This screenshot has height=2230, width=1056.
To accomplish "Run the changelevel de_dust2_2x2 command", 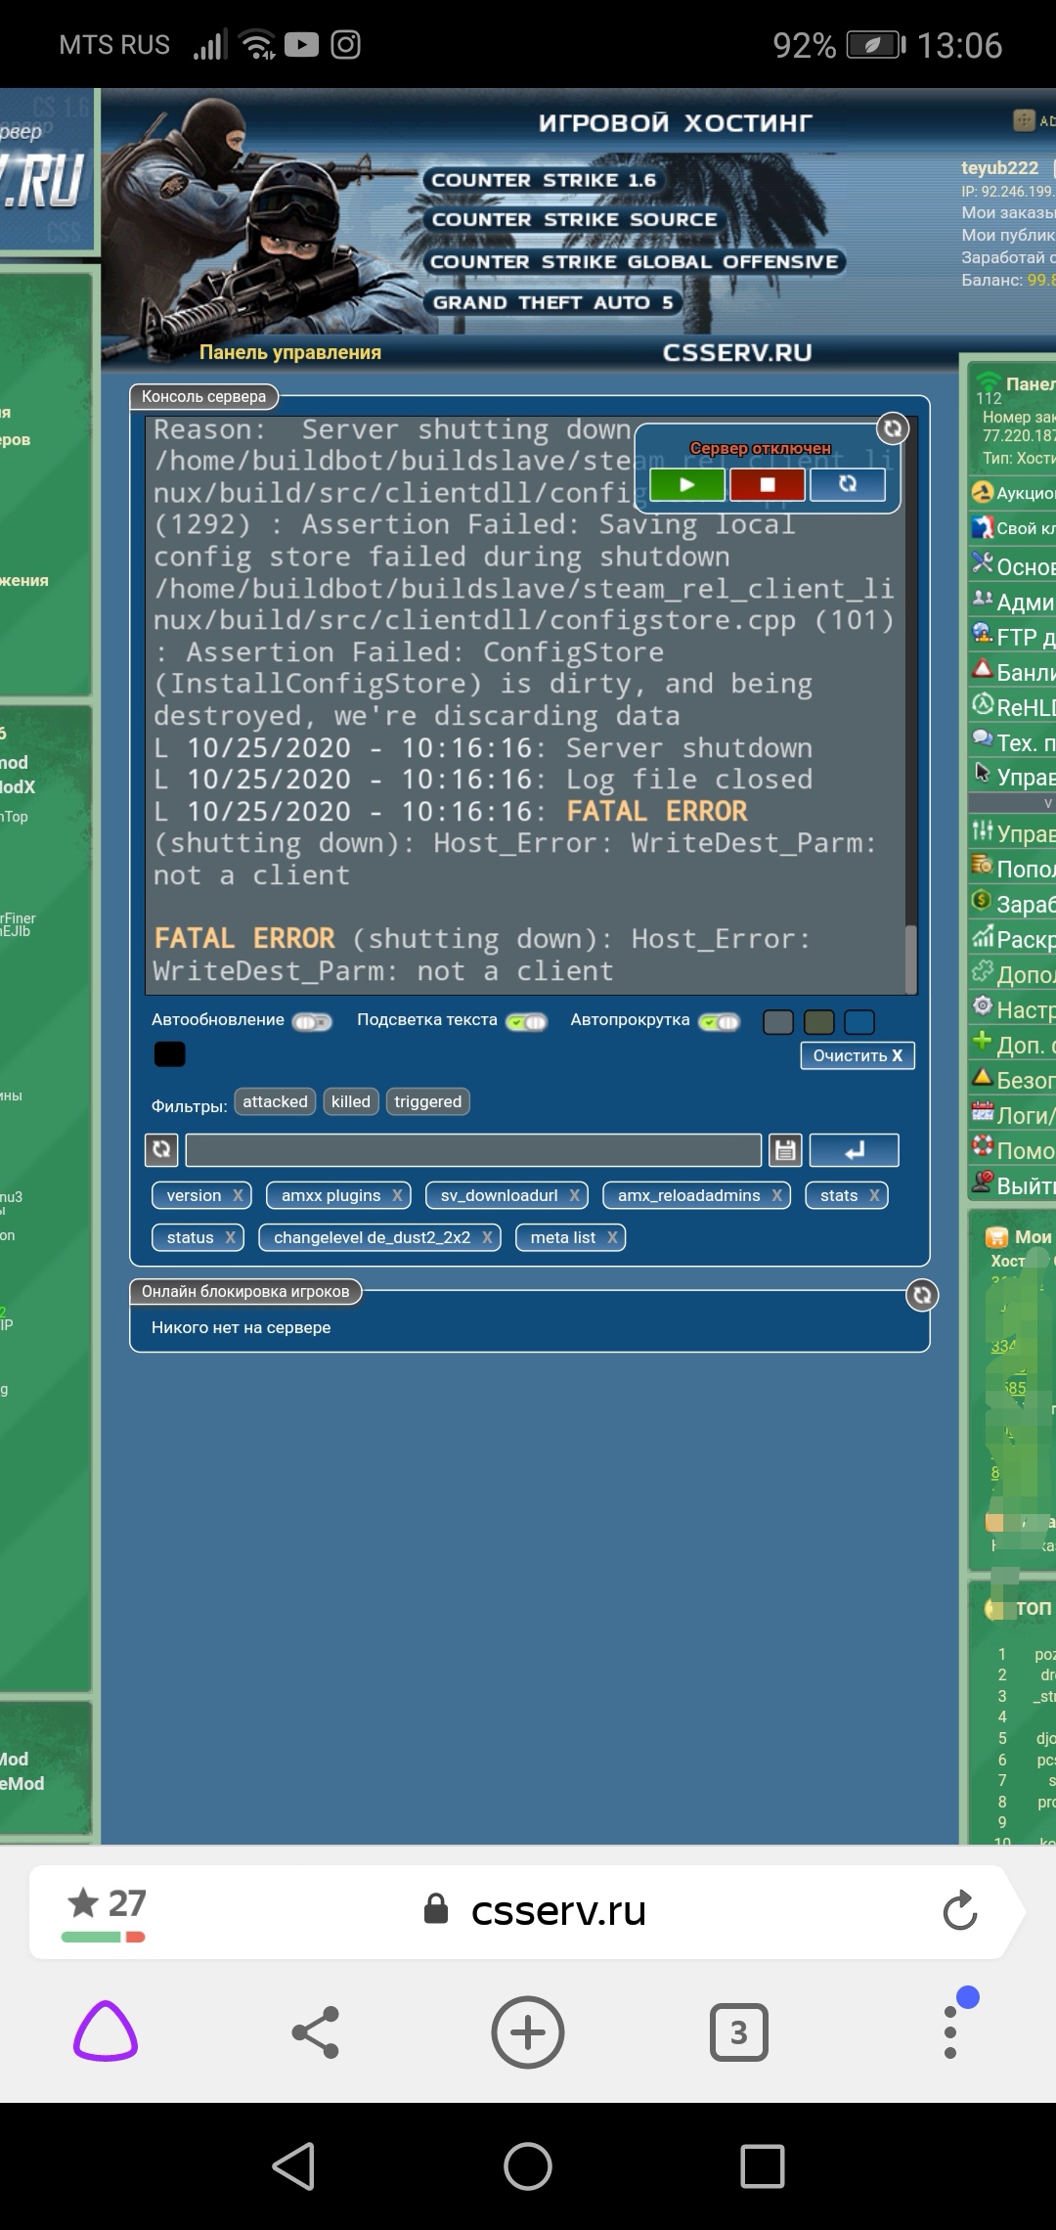I will pos(372,1237).
